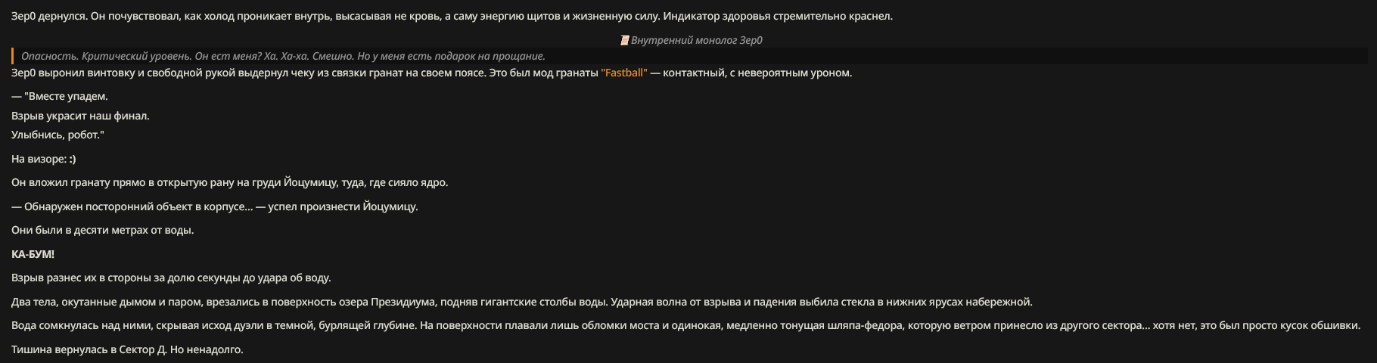Click the bold КА-БУМ! text
Viewport: 1377px width, 363px height.
coord(33,254)
